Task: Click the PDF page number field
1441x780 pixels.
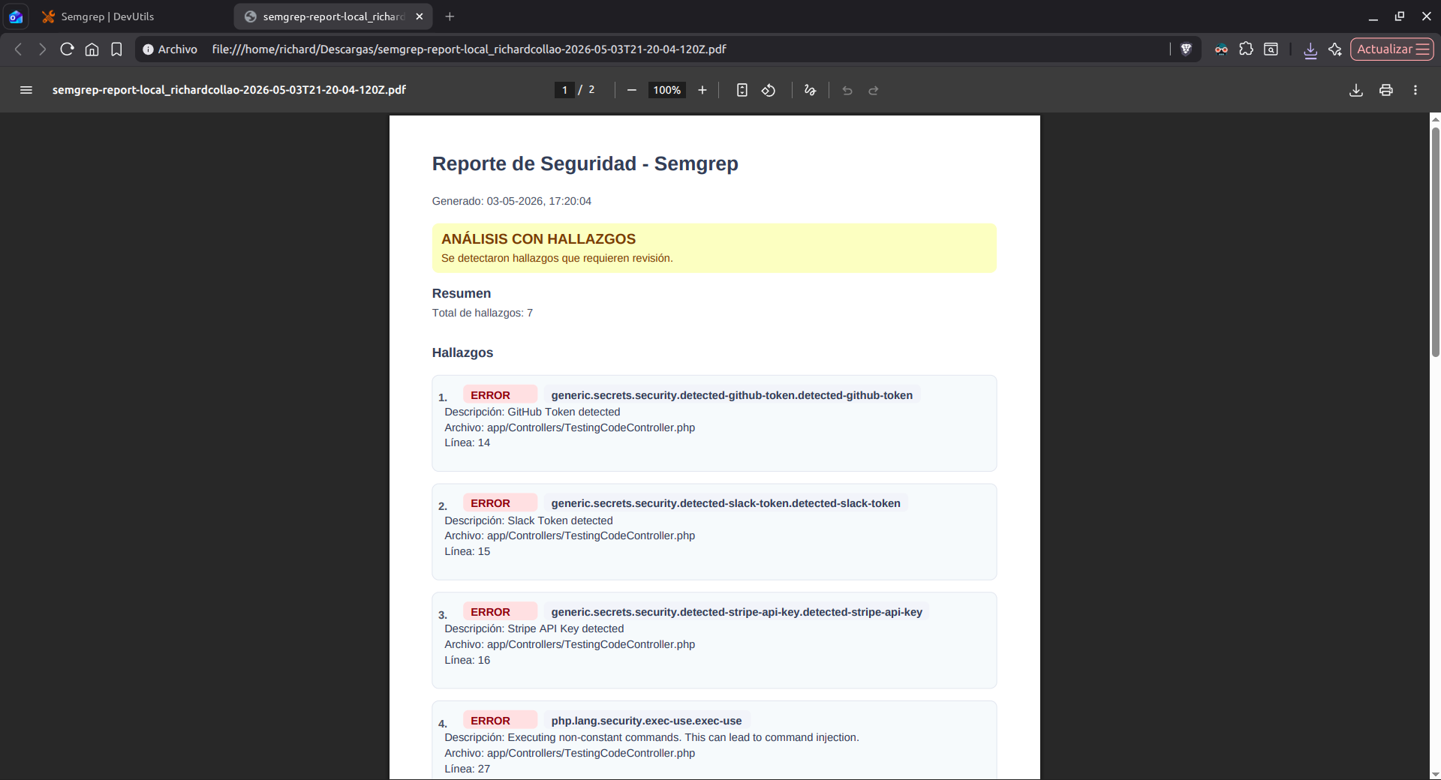Action: coord(564,90)
